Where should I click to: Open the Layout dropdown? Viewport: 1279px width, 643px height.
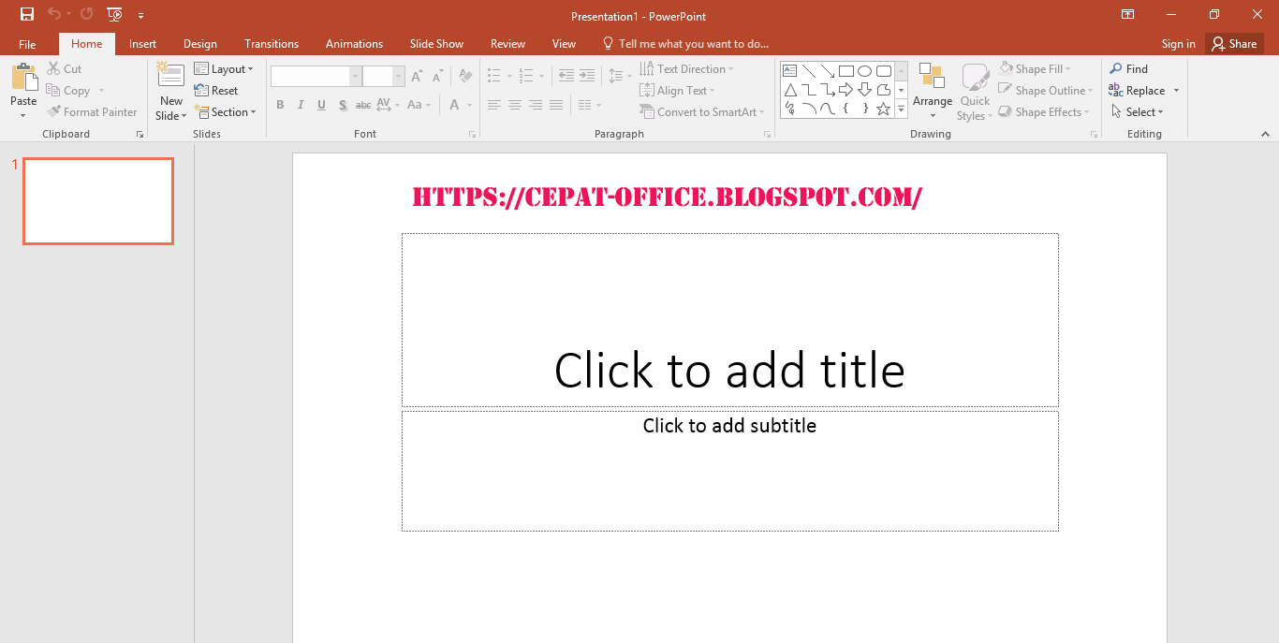pyautogui.click(x=225, y=68)
